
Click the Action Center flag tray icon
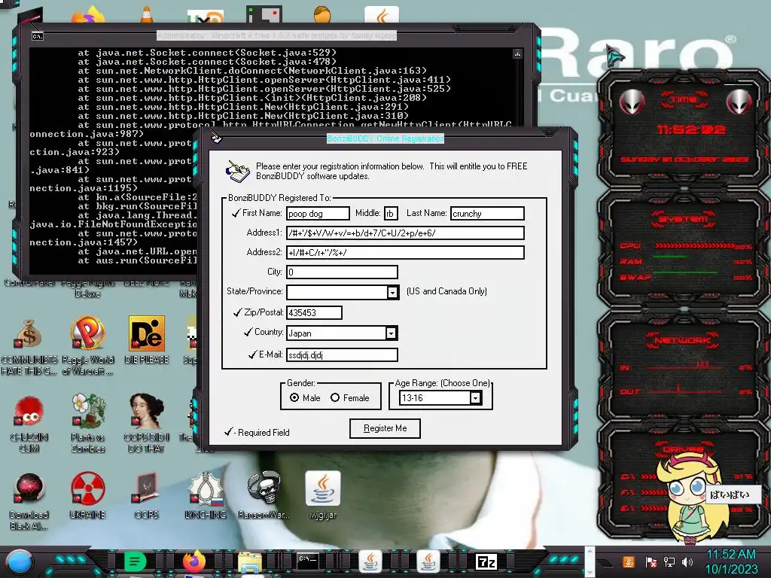point(651,561)
